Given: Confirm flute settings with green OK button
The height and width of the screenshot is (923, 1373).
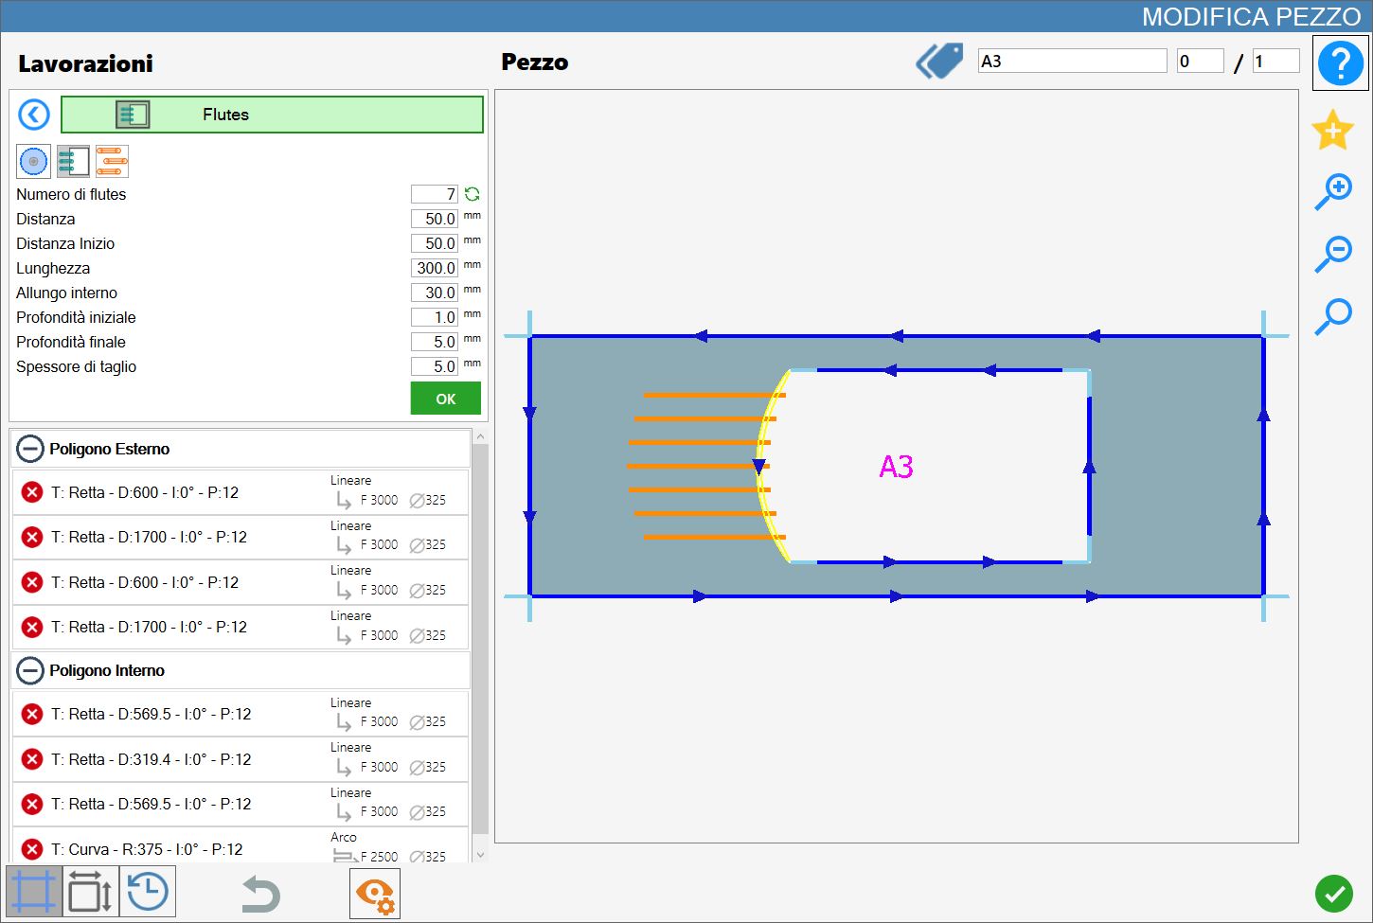Looking at the screenshot, I should (x=445, y=399).
